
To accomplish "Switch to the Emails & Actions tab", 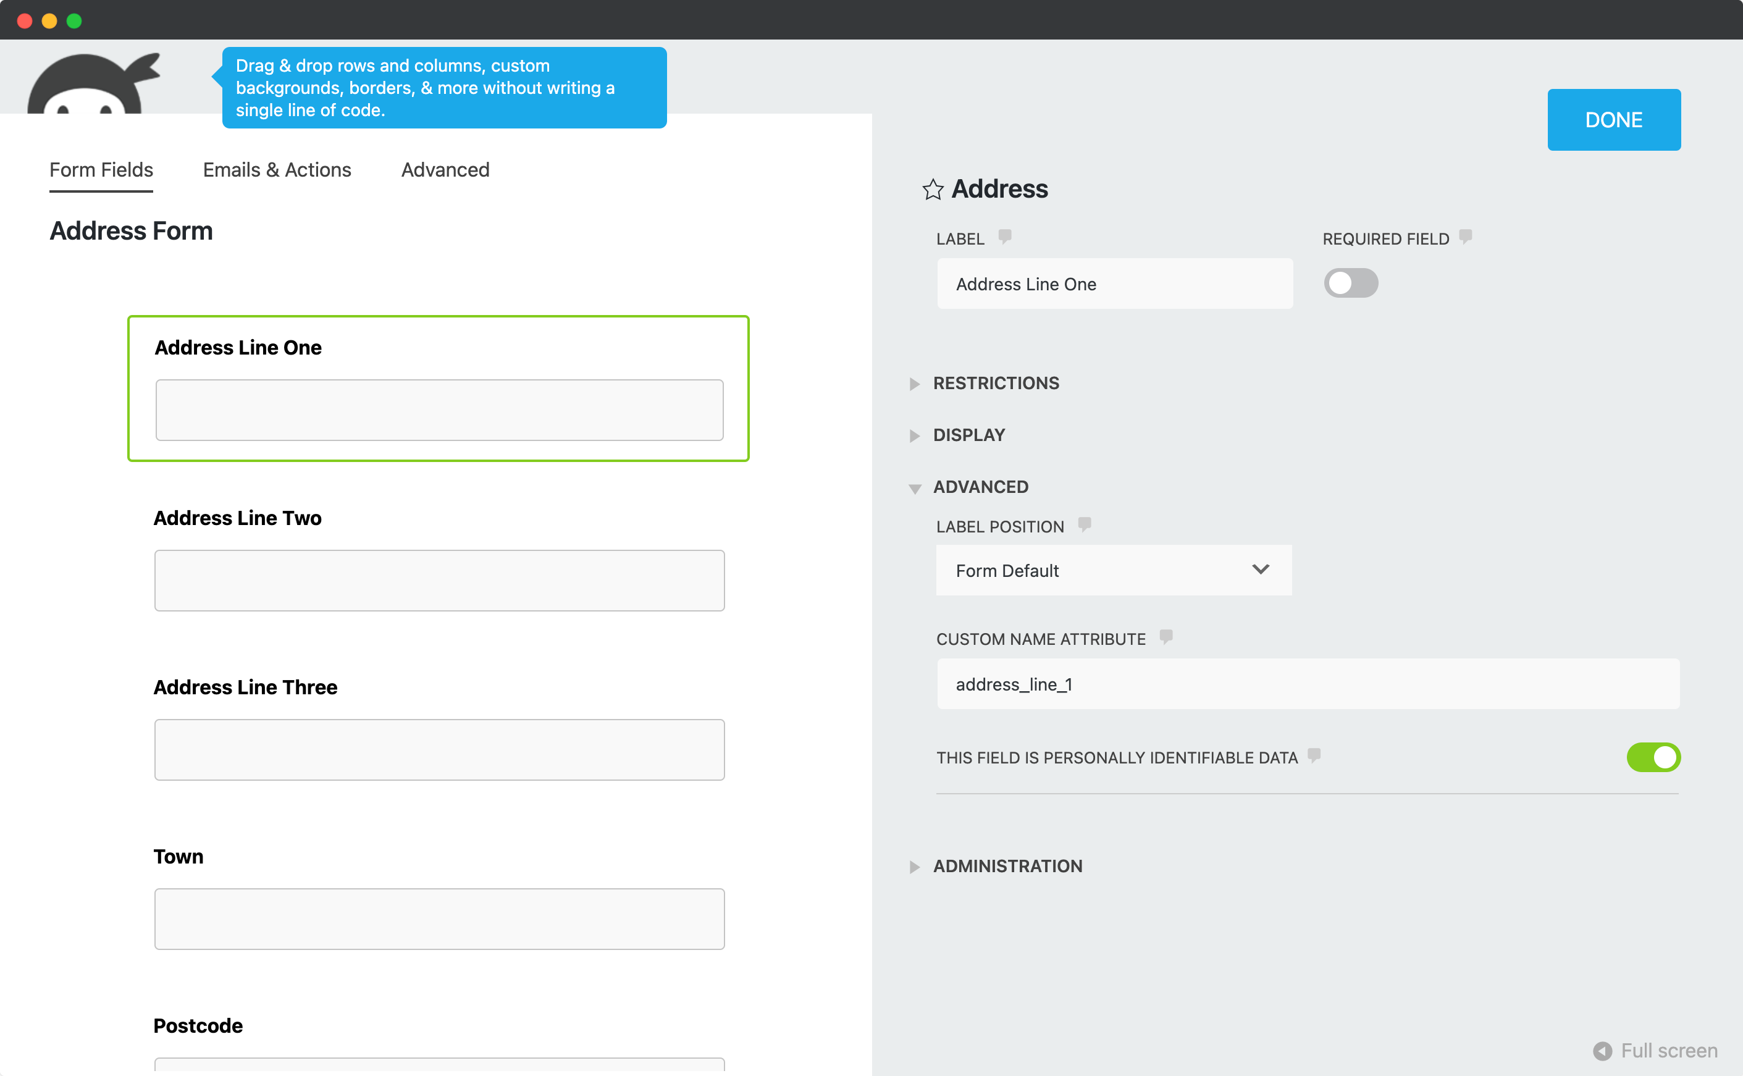I will pyautogui.click(x=277, y=169).
